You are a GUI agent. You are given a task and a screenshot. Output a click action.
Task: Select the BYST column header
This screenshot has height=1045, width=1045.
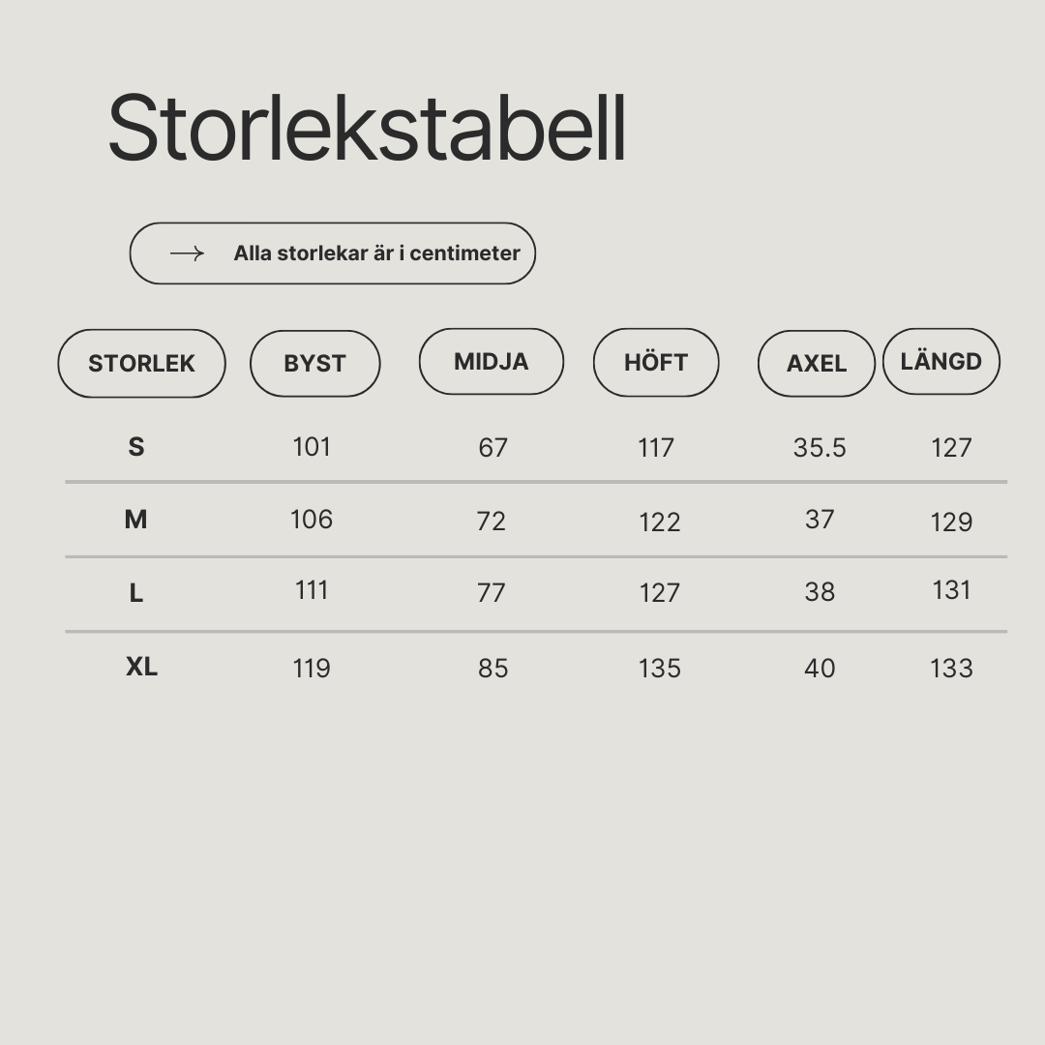click(315, 363)
